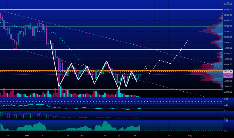Screen dimensions: 234x138
Task: Click the USD currency badge on price axis
Action: 228,3
